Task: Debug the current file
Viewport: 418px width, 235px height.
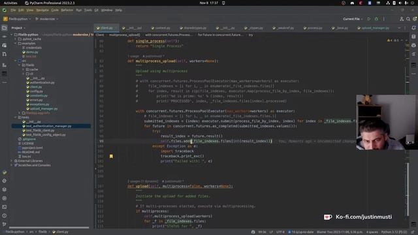Action: 376,19
